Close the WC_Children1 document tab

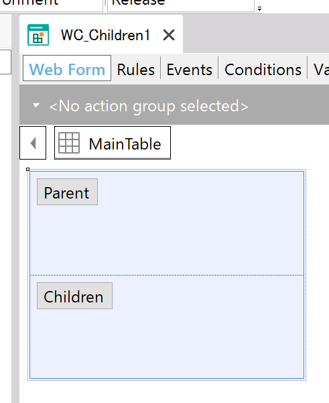click(x=169, y=35)
